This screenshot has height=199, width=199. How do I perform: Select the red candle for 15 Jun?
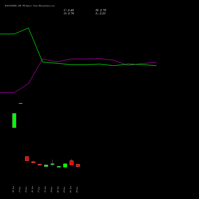tap(27, 158)
